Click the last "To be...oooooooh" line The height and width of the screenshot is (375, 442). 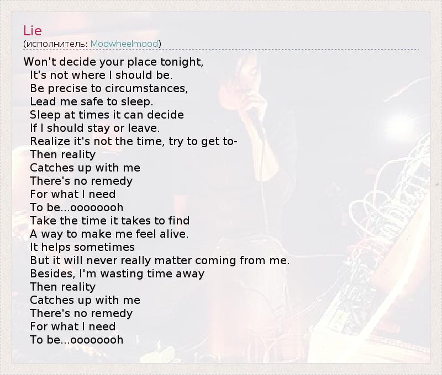tap(76, 340)
